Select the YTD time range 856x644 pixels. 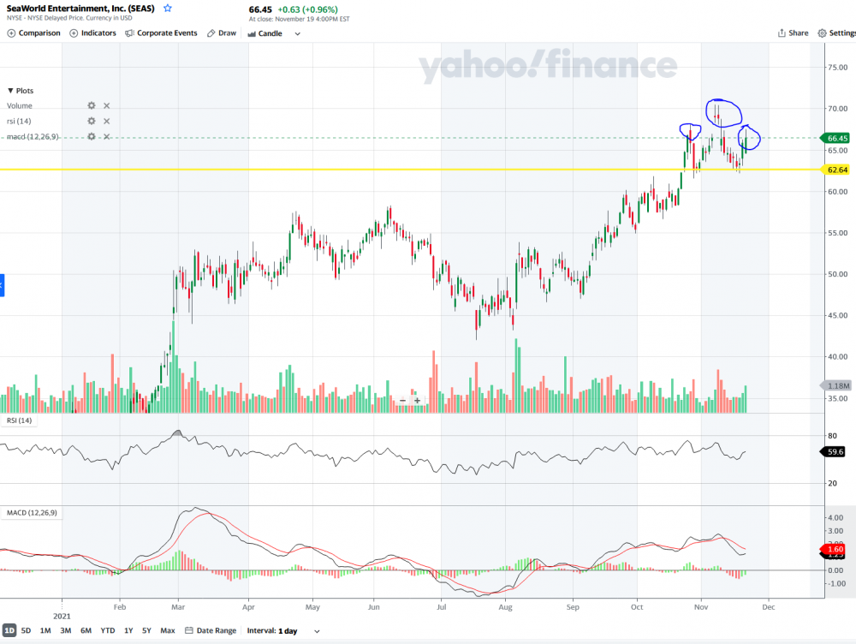click(108, 630)
